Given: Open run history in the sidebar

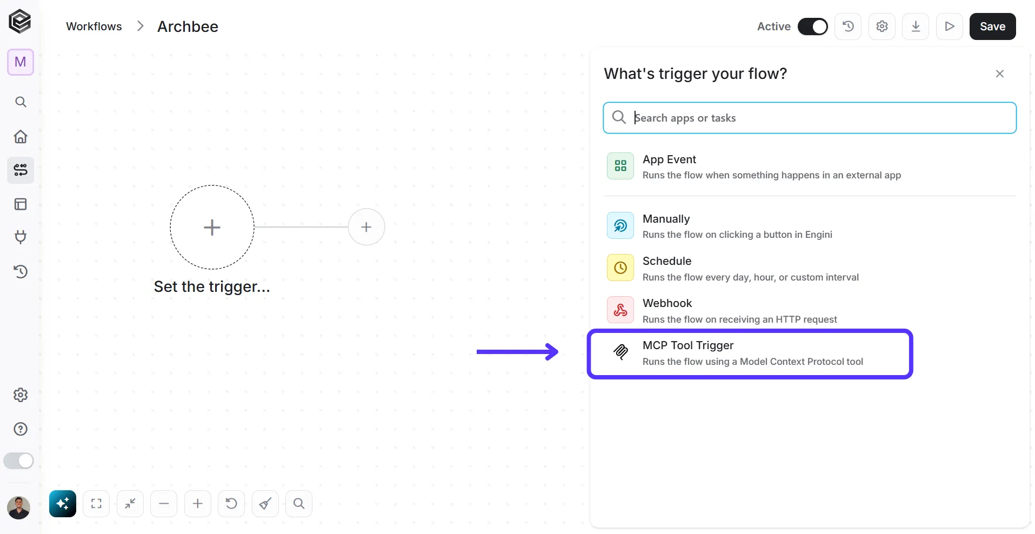Looking at the screenshot, I should click(x=21, y=271).
